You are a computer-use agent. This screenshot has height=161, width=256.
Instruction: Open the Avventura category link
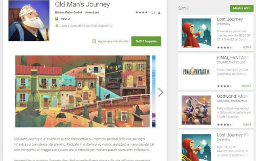coord(92,12)
